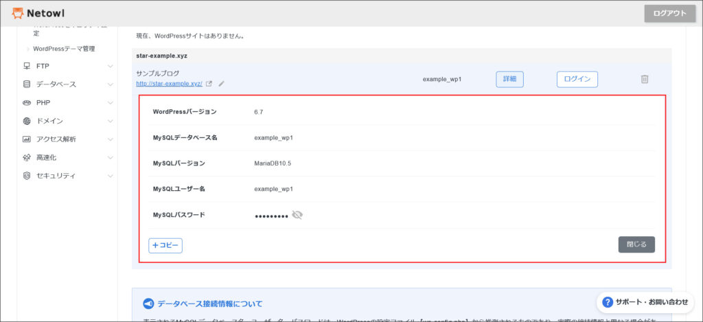Expand the 高速化 menu chevron
The height and width of the screenshot is (322, 703).
(111, 158)
